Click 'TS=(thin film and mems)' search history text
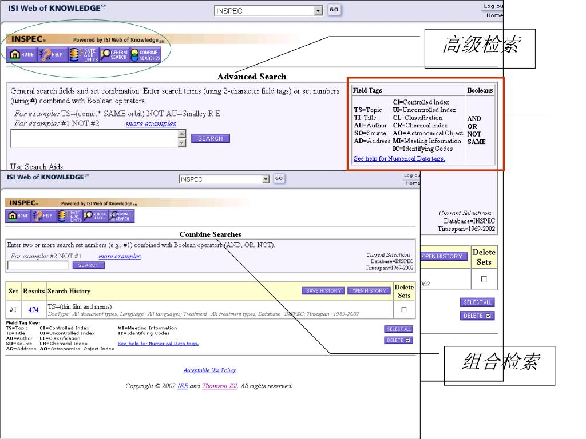 click(x=80, y=306)
